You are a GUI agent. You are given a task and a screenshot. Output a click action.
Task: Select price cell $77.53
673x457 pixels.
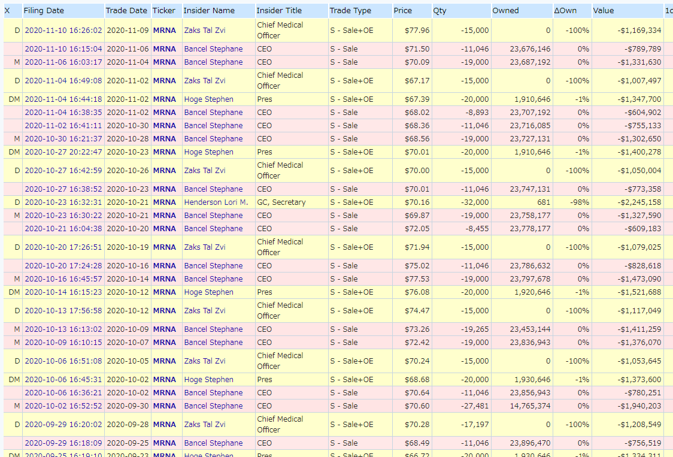coord(417,279)
